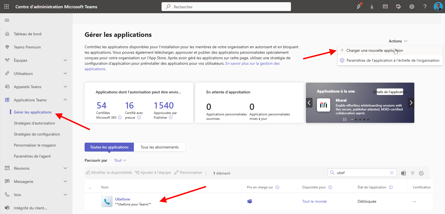Click info icon next to Pris en charge sur

(x=277, y=187)
